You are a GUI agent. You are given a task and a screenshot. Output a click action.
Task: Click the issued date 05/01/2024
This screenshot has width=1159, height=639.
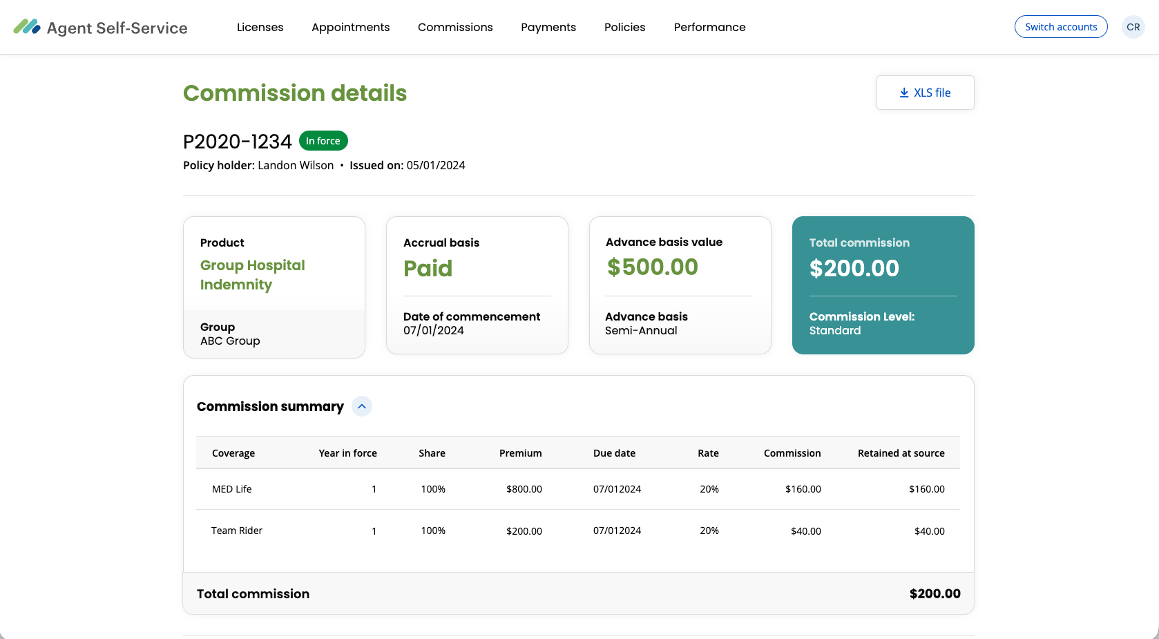coord(436,166)
